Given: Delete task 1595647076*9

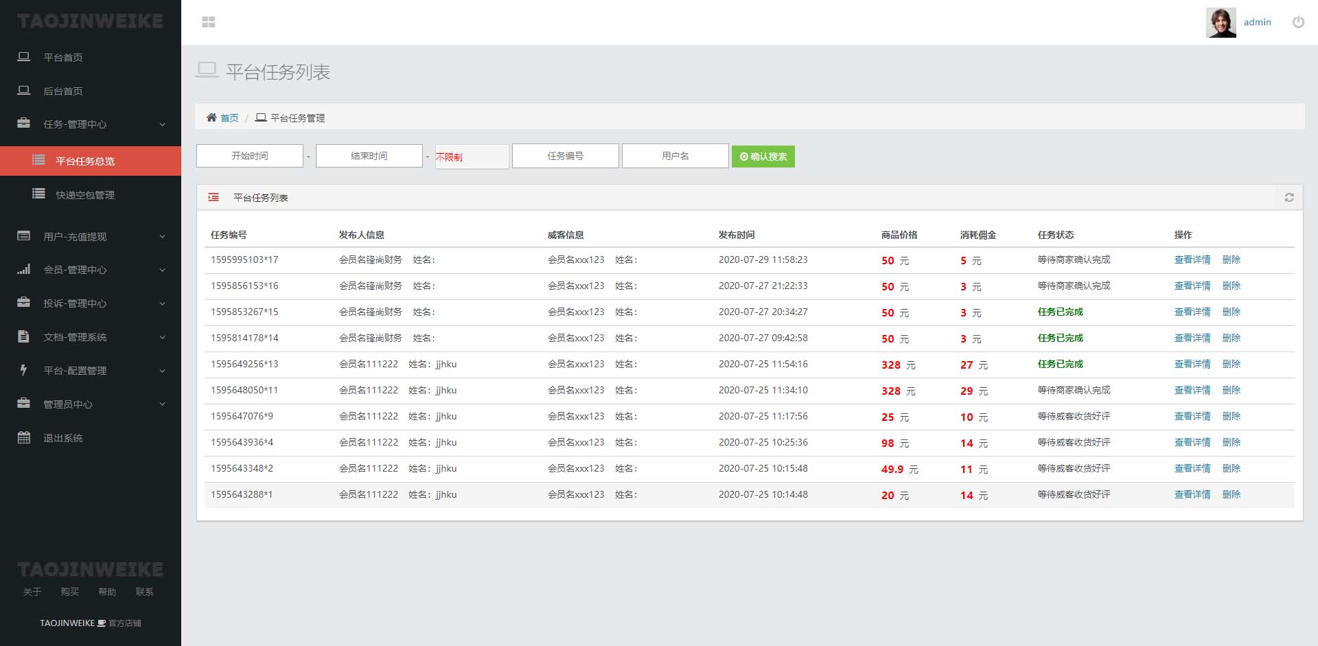Looking at the screenshot, I should pos(1232,416).
